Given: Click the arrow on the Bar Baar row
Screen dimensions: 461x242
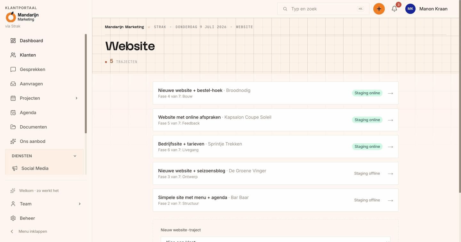Looking at the screenshot, I should click(390, 200).
